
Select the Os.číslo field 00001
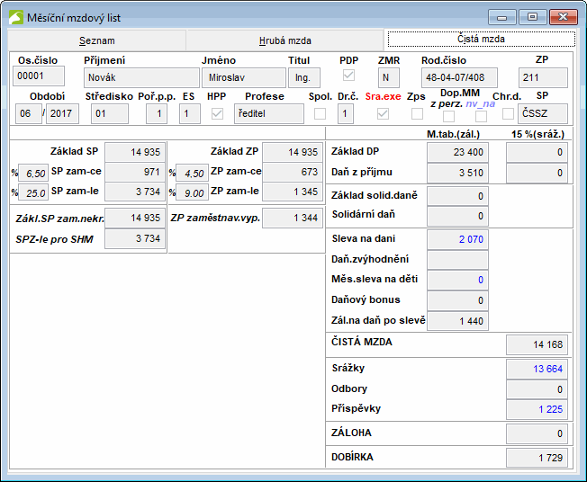tap(40, 76)
